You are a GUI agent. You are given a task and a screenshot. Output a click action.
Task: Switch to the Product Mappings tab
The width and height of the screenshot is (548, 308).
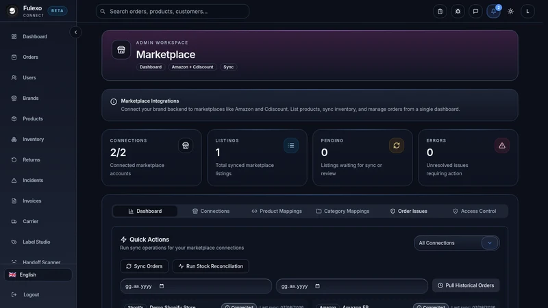tap(277, 211)
